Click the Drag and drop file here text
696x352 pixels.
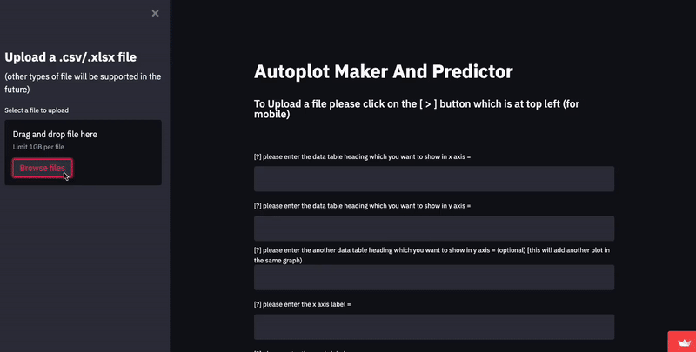pyautogui.click(x=55, y=135)
